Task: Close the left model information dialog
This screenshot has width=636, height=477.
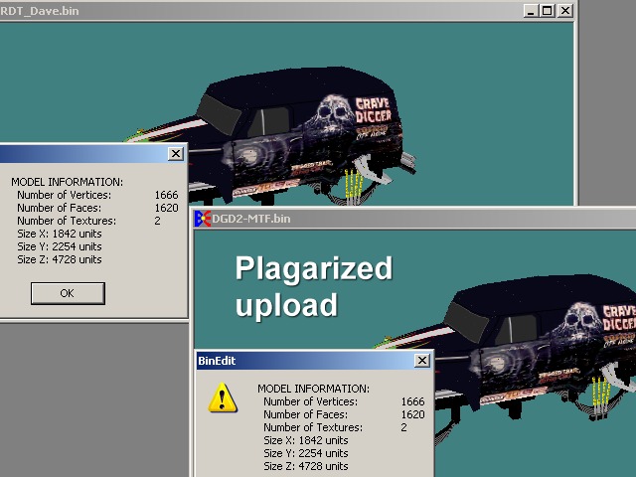Action: [x=176, y=154]
